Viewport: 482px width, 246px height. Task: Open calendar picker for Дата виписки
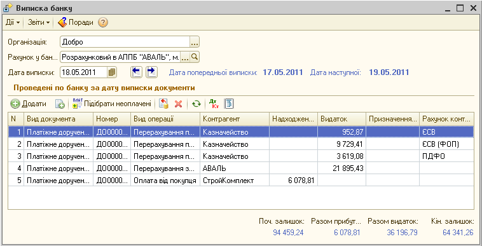click(112, 72)
